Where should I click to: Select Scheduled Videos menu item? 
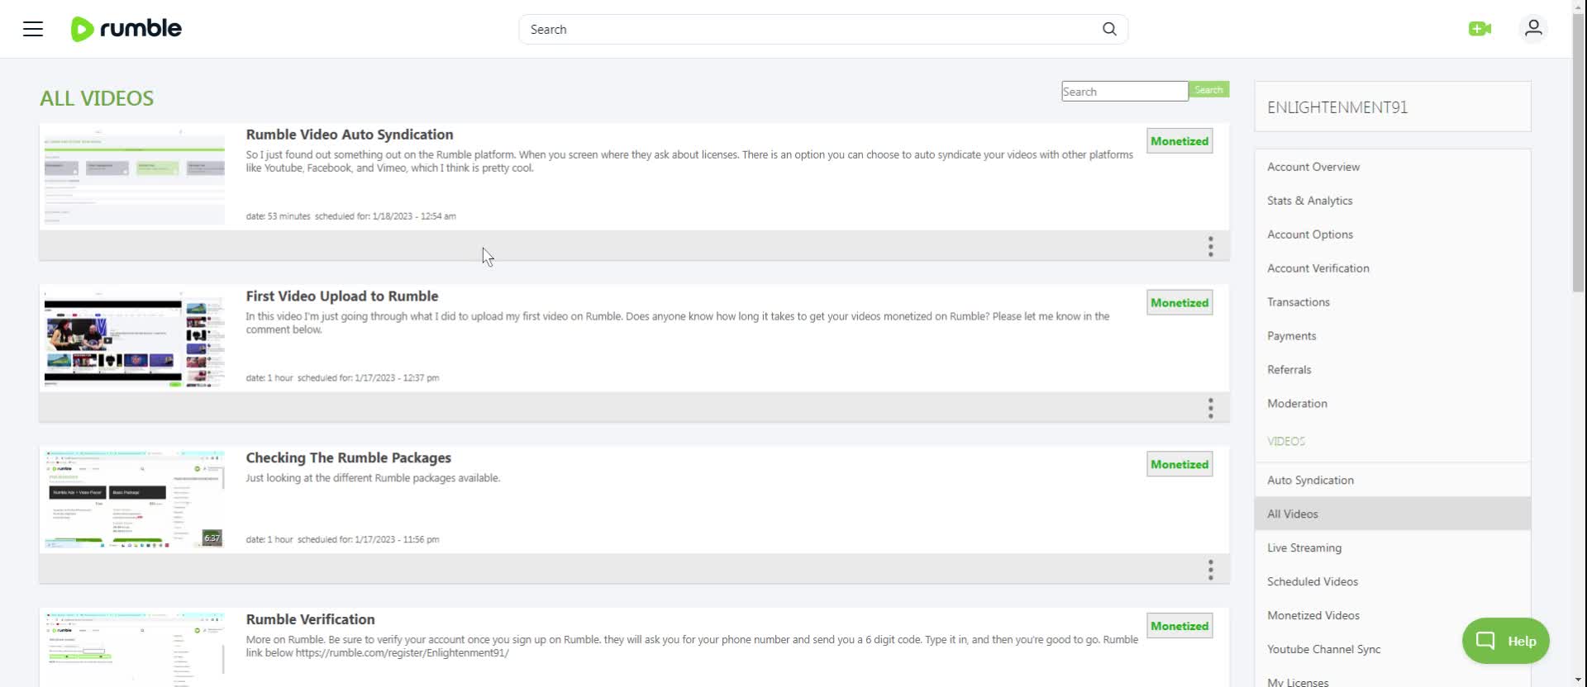click(x=1312, y=581)
